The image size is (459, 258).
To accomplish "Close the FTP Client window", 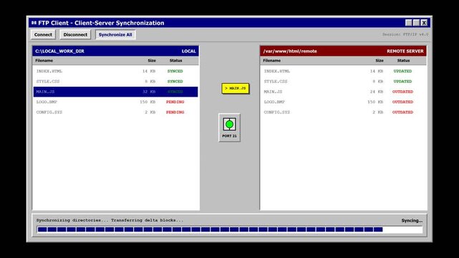I will (424, 23).
